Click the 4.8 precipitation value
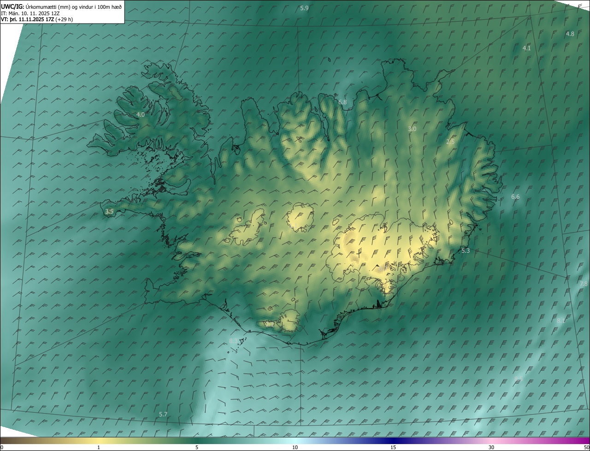The height and width of the screenshot is (451, 590). point(570,34)
